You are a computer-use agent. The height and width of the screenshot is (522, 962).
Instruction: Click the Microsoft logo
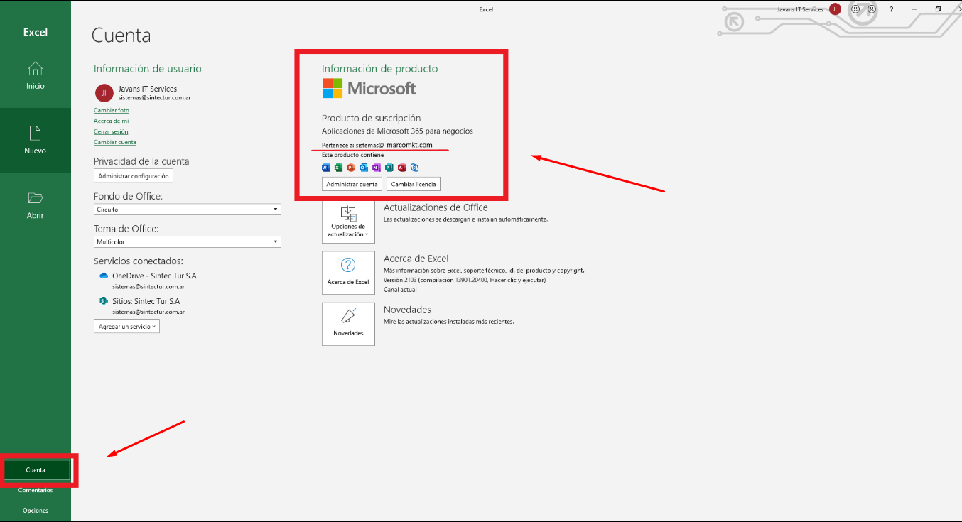point(369,88)
